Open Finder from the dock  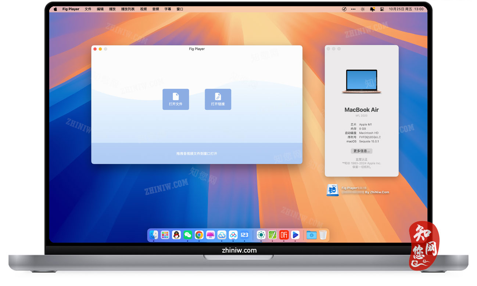[154, 235]
